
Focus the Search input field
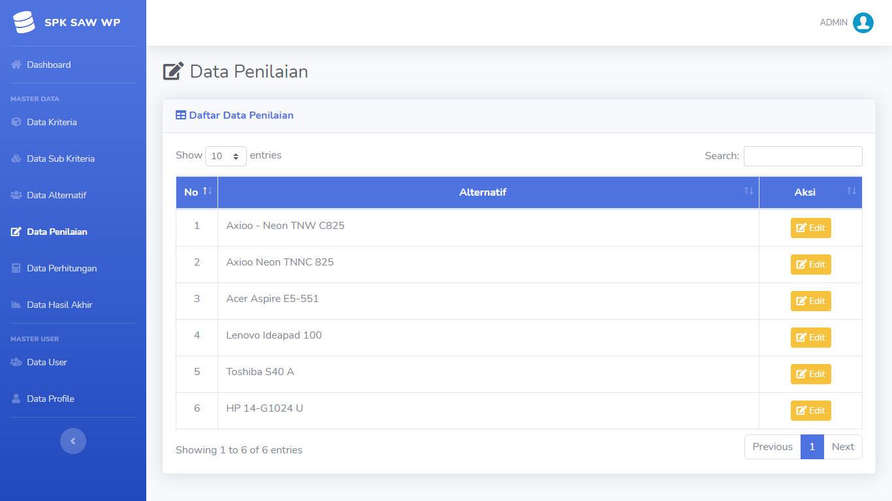point(803,156)
